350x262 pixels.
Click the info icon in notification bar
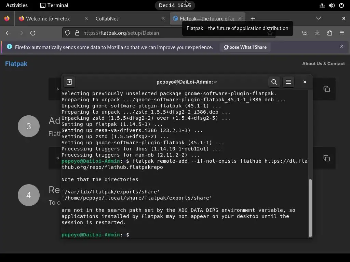click(x=9, y=46)
